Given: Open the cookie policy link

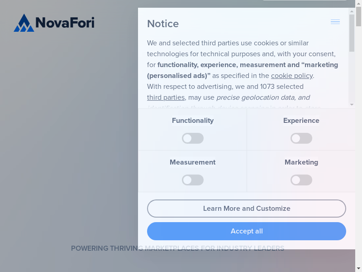Looking at the screenshot, I should pyautogui.click(x=292, y=76).
